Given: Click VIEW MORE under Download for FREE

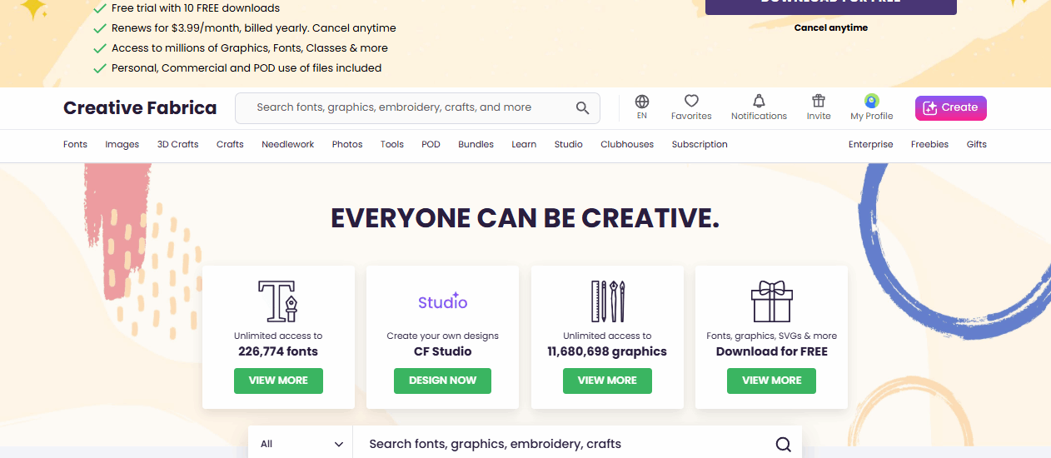Looking at the screenshot, I should (x=771, y=381).
